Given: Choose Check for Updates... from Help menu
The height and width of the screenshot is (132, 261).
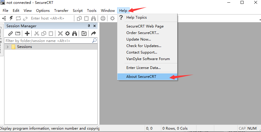Looking at the screenshot, I should (x=144, y=46).
